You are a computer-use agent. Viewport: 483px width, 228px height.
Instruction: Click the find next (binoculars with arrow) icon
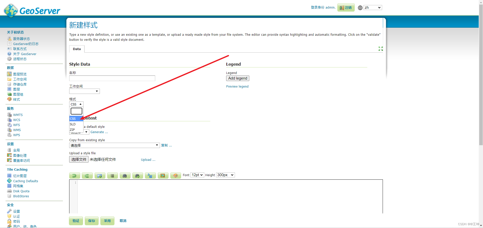click(x=138, y=175)
